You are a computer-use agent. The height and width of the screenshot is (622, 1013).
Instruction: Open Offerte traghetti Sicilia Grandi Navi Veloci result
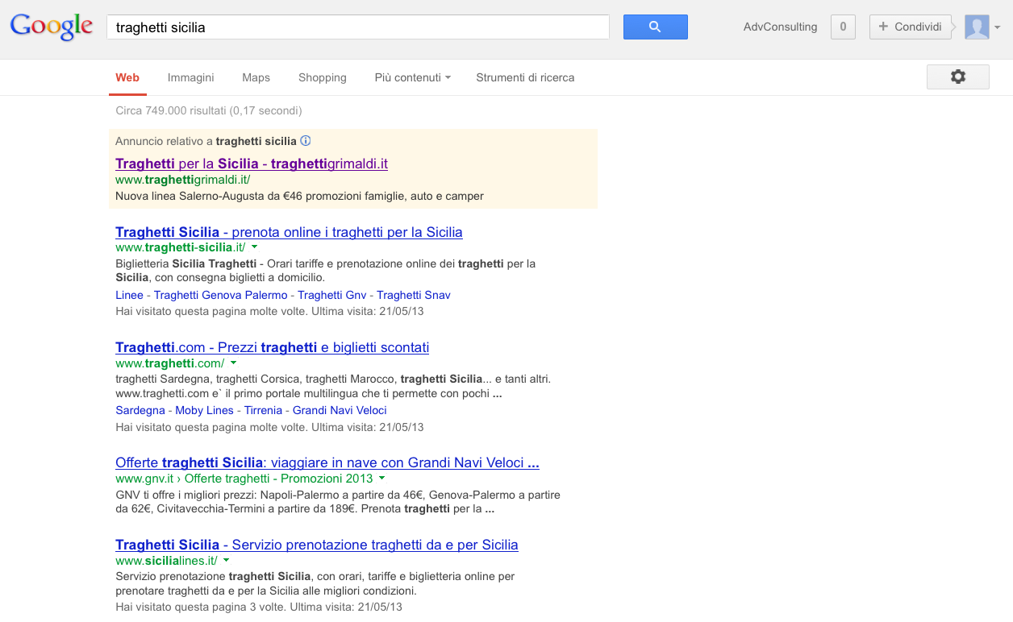pos(327,462)
